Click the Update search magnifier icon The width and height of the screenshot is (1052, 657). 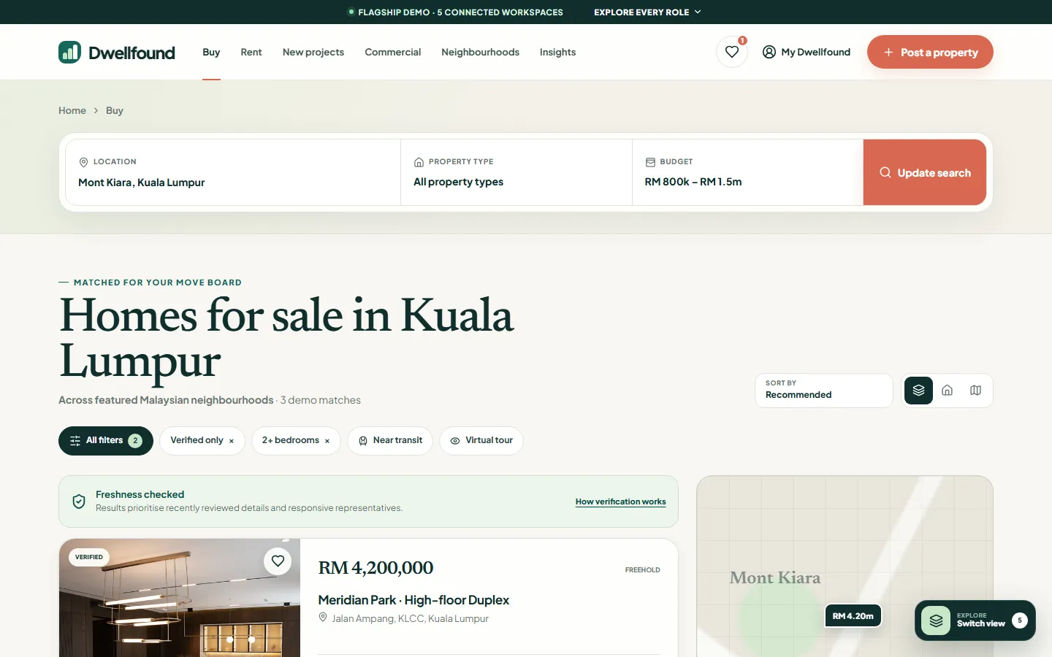pyautogui.click(x=885, y=172)
